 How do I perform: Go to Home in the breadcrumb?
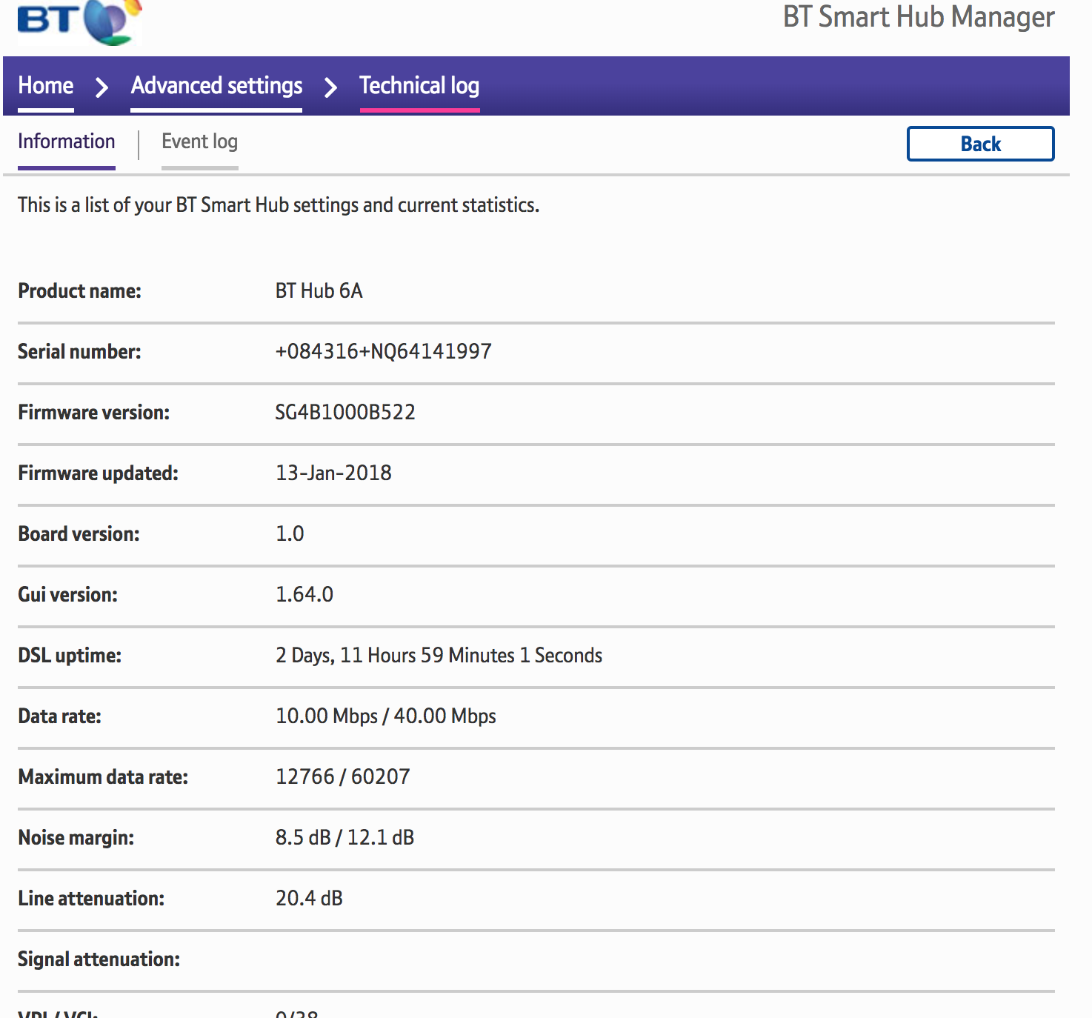click(x=46, y=86)
